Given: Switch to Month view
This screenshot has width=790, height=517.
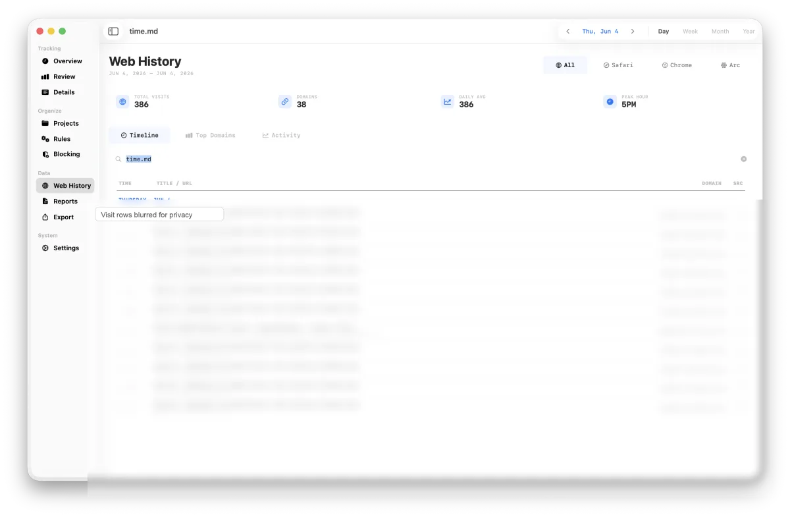Looking at the screenshot, I should pos(720,32).
